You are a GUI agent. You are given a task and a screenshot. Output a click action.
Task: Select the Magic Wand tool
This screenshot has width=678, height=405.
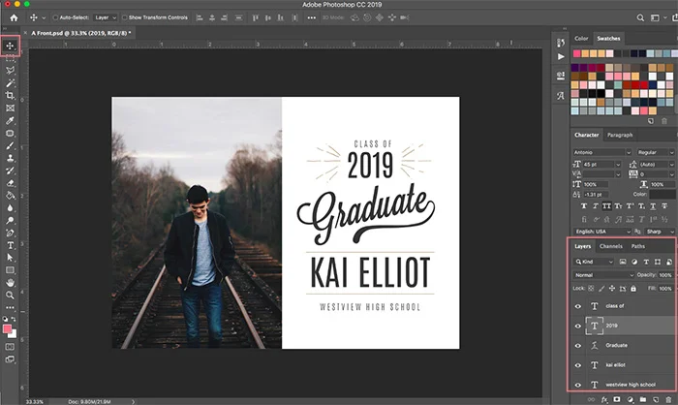point(10,82)
